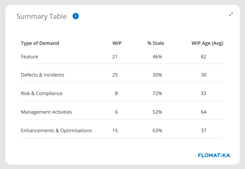Image resolution: width=245 pixels, height=169 pixels.
Task: Click the WIP column header
Action: tap(117, 43)
